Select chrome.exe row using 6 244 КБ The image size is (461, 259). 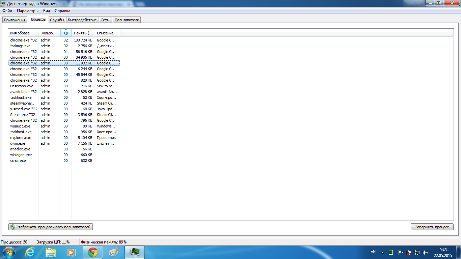(x=64, y=69)
